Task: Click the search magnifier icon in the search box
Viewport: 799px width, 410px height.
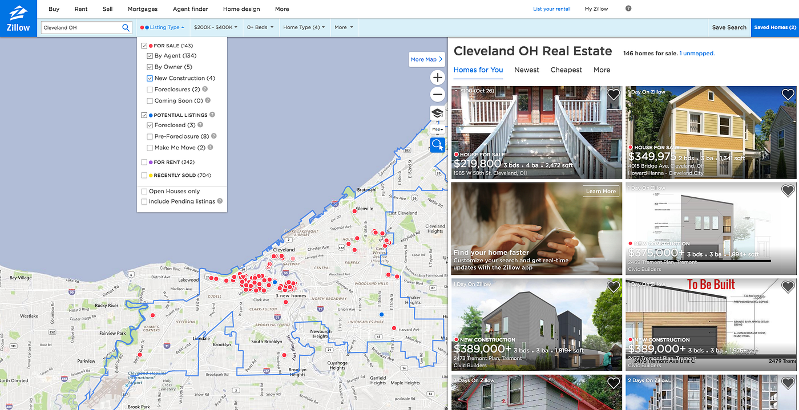Action: tap(126, 27)
